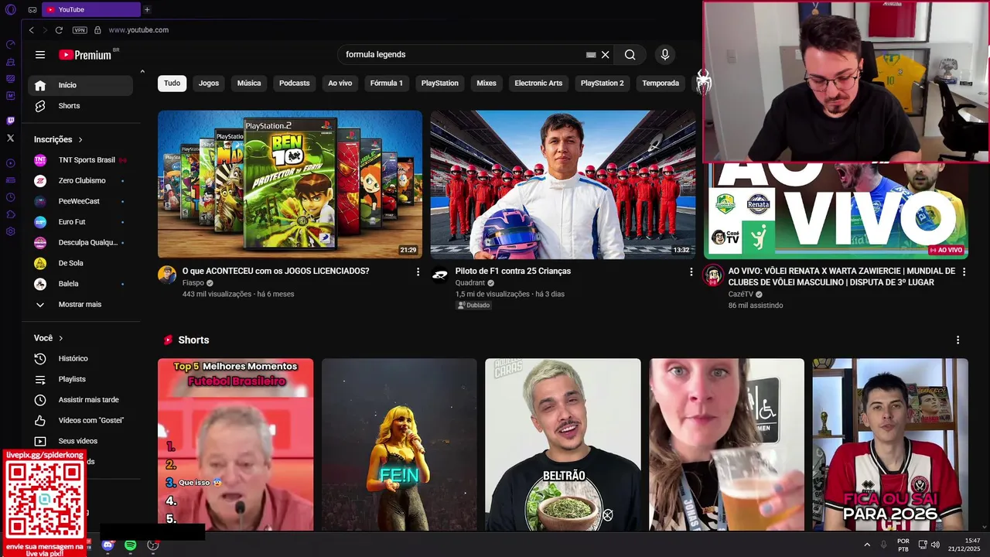Click the GX speedometer icon in the Opera sidebar
The image size is (990, 557).
click(10, 45)
